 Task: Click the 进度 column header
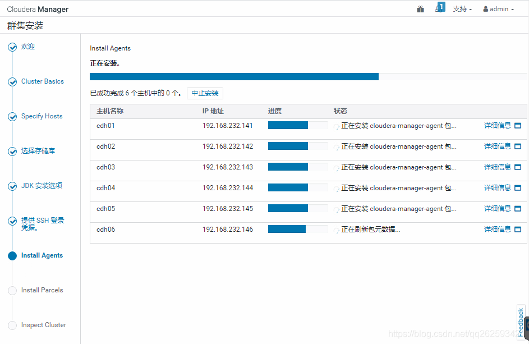tap(275, 111)
